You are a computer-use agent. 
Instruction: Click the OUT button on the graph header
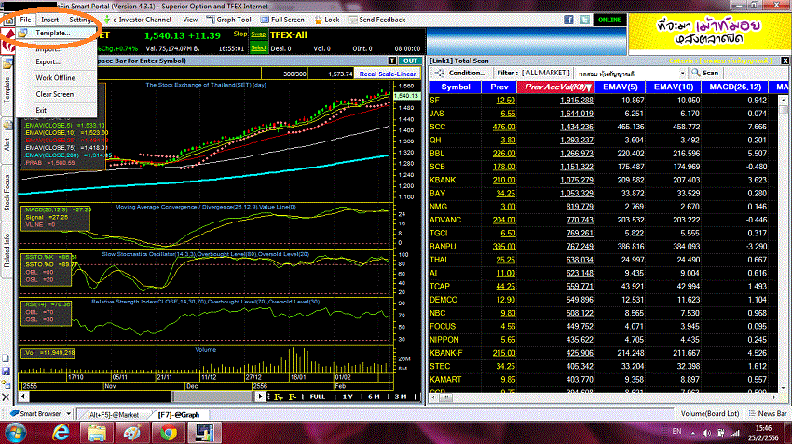tap(410, 61)
